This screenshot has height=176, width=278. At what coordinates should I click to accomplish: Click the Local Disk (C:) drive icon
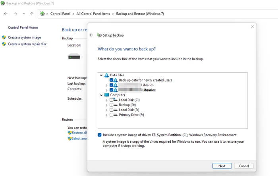pyautogui.click(x=116, y=100)
